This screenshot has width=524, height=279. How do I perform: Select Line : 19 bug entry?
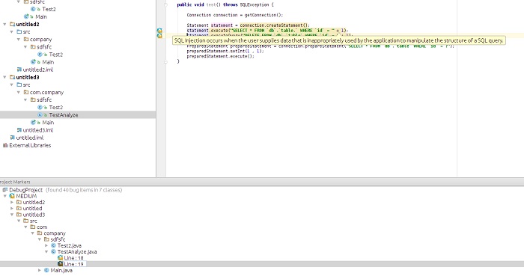pyautogui.click(x=74, y=264)
